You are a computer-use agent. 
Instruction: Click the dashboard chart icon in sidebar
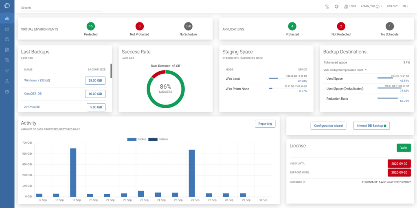[x=7, y=18]
